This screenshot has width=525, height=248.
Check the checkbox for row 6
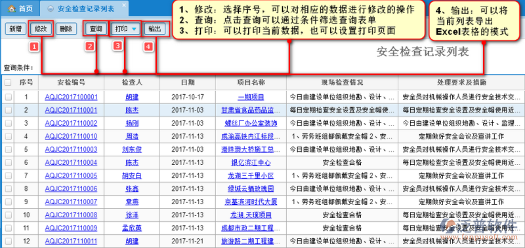click(8, 162)
